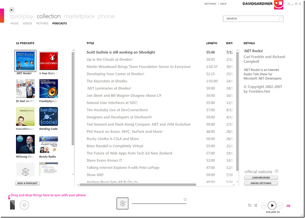Click the horizontal scrollbar right arrow
The width and height of the screenshot is (305, 218).
coord(234,185)
